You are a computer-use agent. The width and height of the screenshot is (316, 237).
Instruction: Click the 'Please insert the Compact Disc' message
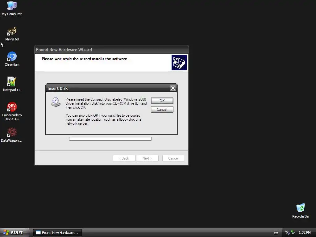pyautogui.click(x=106, y=103)
